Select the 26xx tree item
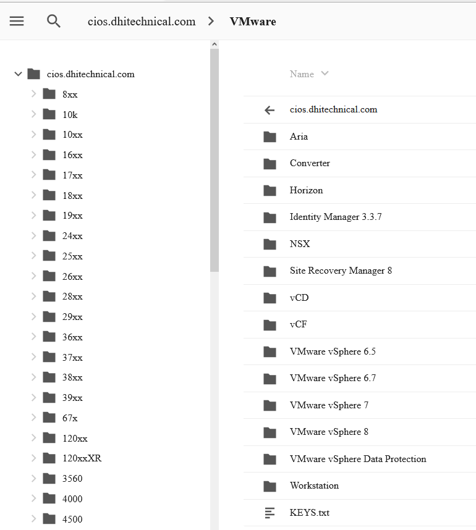The image size is (476, 530). (x=72, y=277)
